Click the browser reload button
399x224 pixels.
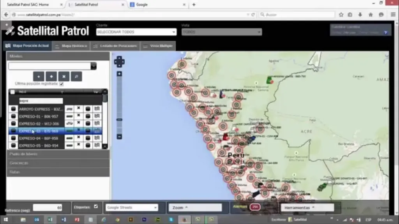click(253, 15)
